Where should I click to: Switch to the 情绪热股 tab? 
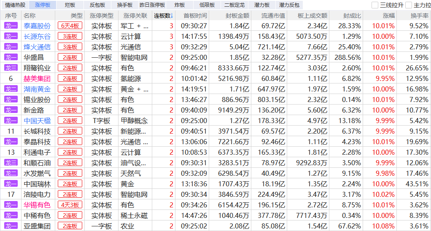coord(15,5)
